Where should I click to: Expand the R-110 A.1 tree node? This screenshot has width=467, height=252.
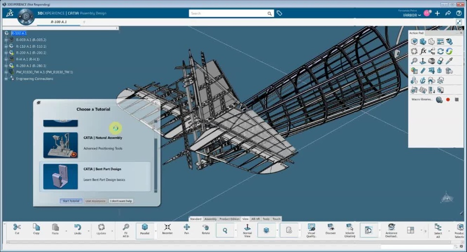[6, 46]
